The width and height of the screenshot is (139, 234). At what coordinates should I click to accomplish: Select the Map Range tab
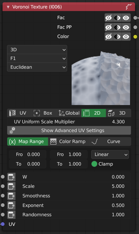pos(28,141)
